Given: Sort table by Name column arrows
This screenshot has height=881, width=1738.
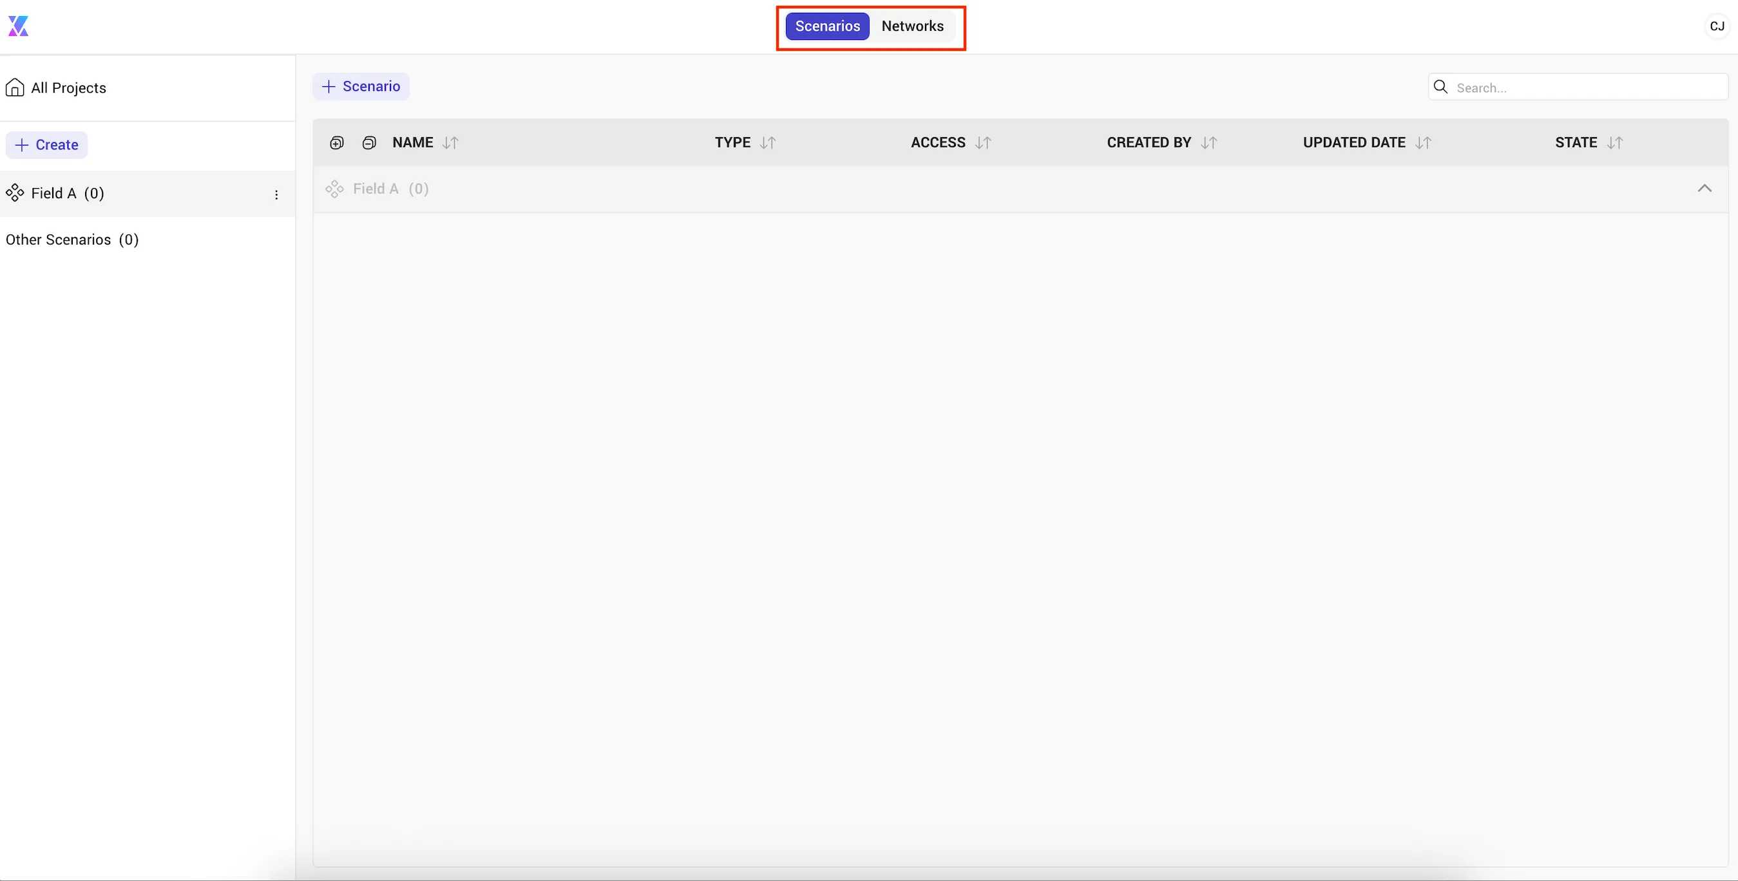Looking at the screenshot, I should pyautogui.click(x=450, y=142).
